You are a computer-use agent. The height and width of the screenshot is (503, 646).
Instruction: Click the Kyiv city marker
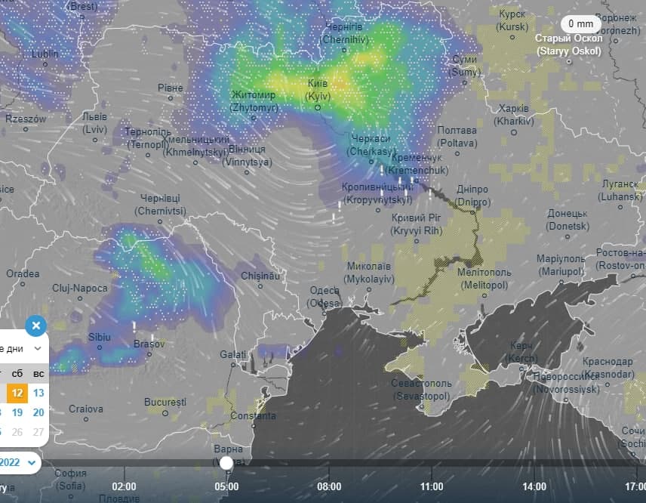click(x=318, y=107)
